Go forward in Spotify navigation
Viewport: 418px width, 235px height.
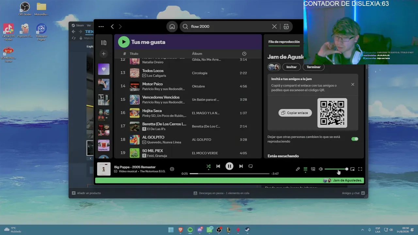[120, 26]
